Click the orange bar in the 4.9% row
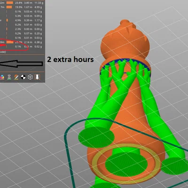This screenshot has height=188, width=188. [x=7, y=20]
